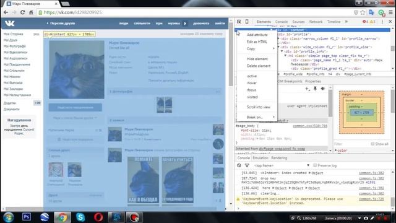Click the Windows Start button
This screenshot has width=396, height=223.
[x=8, y=217]
